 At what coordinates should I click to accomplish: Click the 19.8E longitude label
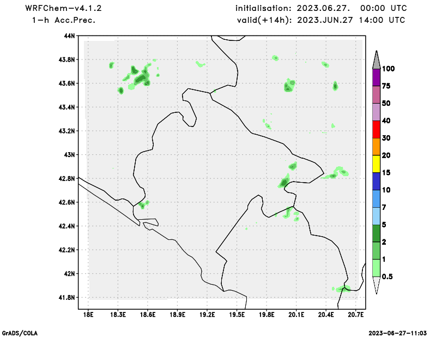[x=267, y=315]
